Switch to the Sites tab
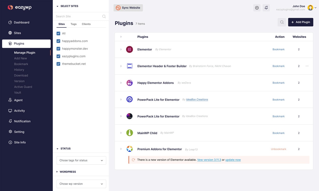Screen dimensions: 319x191 point(62,24)
